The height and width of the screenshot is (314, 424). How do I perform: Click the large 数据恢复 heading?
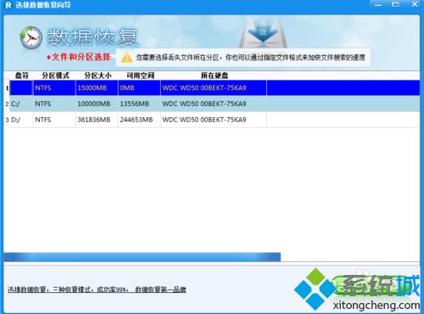(92, 37)
